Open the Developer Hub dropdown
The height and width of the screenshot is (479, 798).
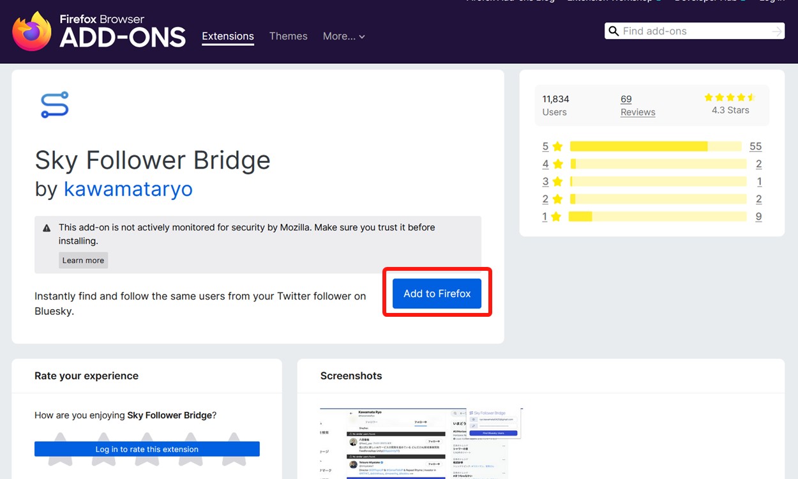point(709,1)
